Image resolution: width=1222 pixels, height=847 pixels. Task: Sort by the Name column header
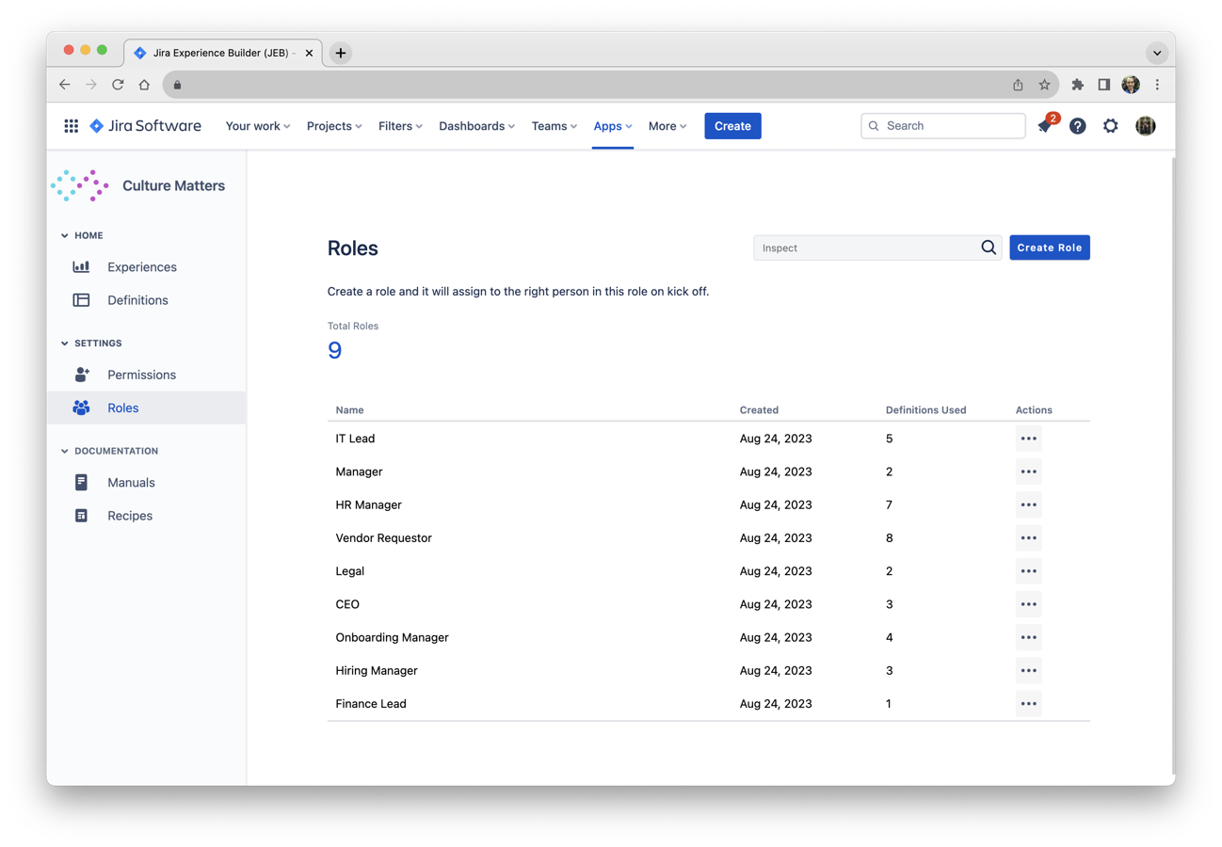pos(349,410)
